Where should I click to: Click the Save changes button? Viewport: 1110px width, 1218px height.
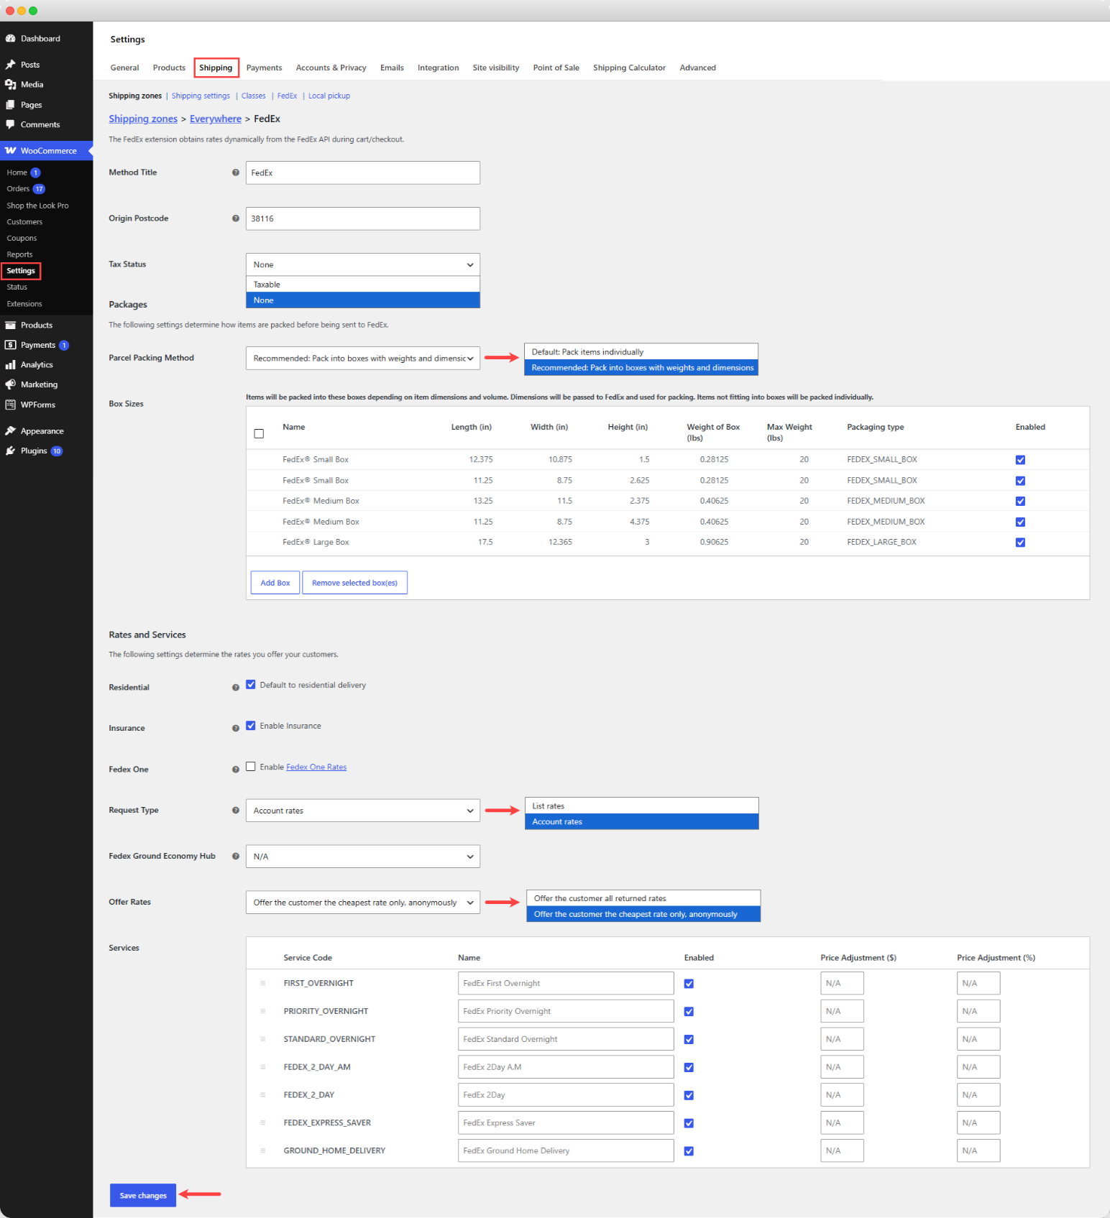coord(143,1196)
